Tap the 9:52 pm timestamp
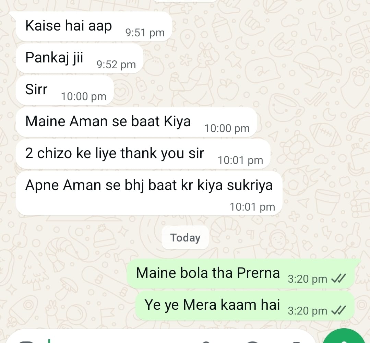Image resolution: width=370 pixels, height=343 pixels. click(116, 65)
